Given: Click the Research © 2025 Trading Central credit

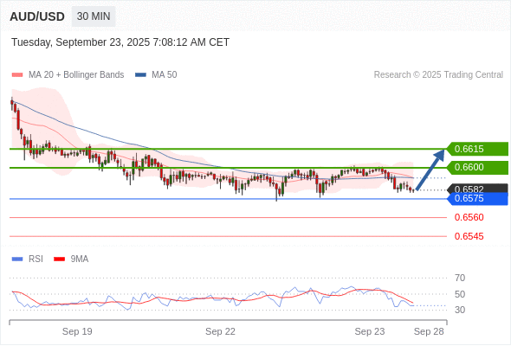Looking at the screenshot, I should 438,75.
